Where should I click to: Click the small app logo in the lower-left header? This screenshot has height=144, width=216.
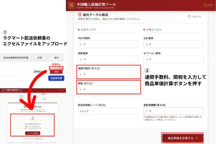(3, 90)
